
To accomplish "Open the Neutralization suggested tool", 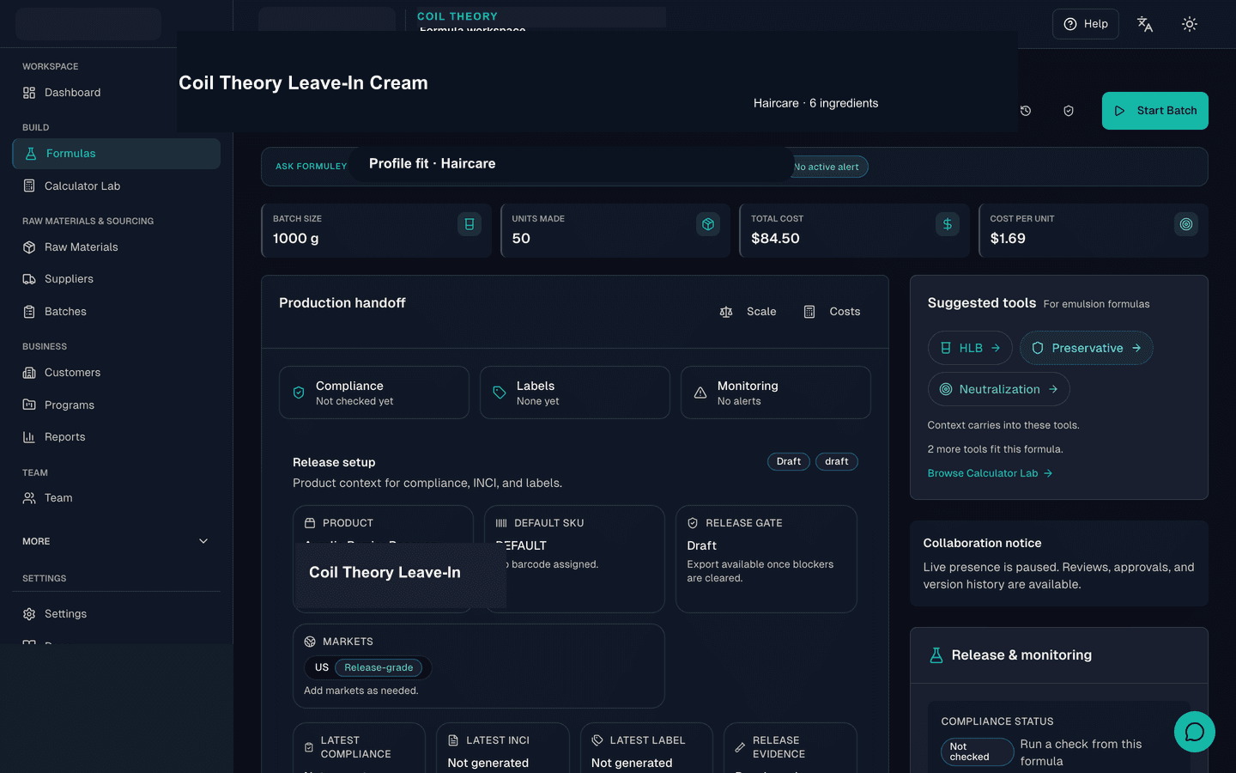I will click(999, 389).
